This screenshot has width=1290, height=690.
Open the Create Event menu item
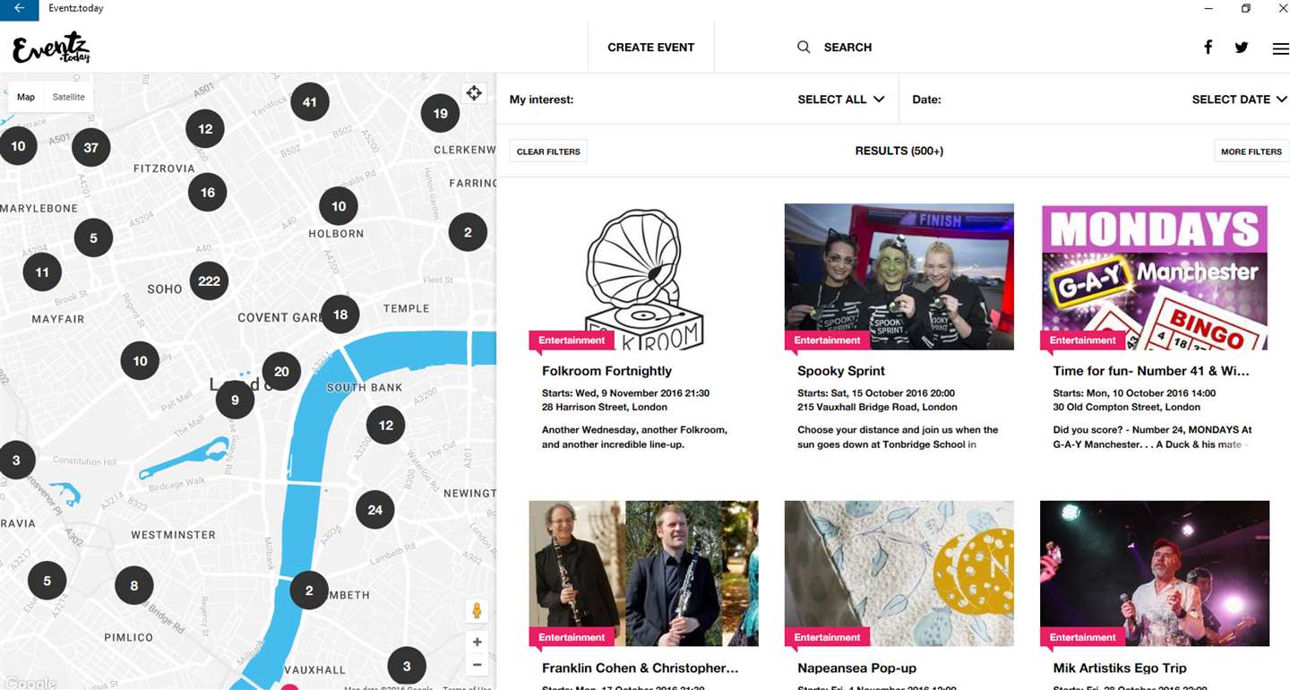click(650, 47)
